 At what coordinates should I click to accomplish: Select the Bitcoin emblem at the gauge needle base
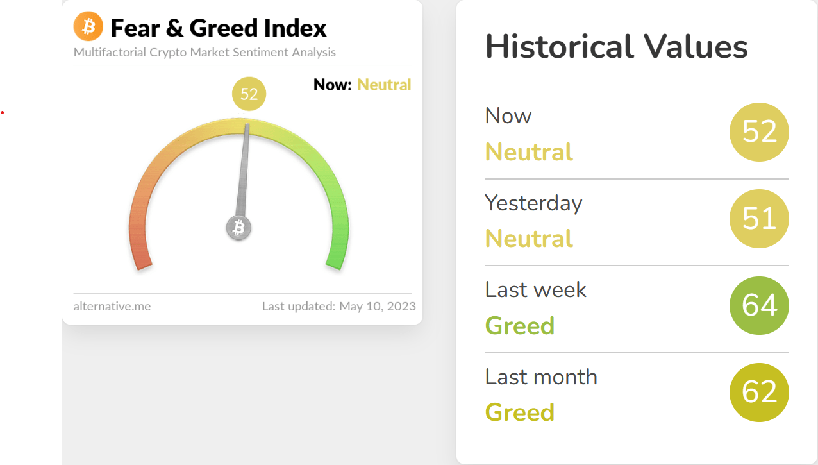[238, 228]
